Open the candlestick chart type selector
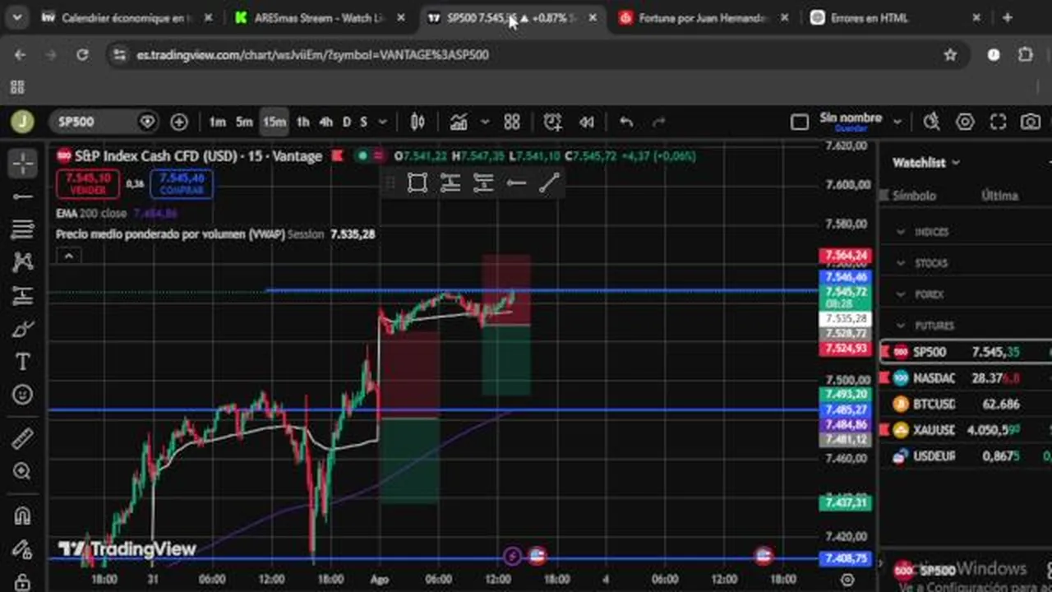Viewport: 1052px width, 592px height. click(x=418, y=122)
